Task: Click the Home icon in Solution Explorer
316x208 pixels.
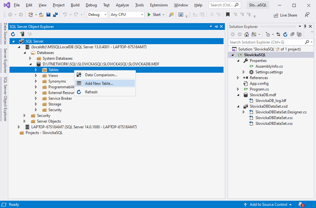Action: (247, 34)
